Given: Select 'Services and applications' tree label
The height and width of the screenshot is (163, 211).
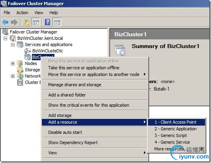Looking at the screenshot, I should 49,44.
